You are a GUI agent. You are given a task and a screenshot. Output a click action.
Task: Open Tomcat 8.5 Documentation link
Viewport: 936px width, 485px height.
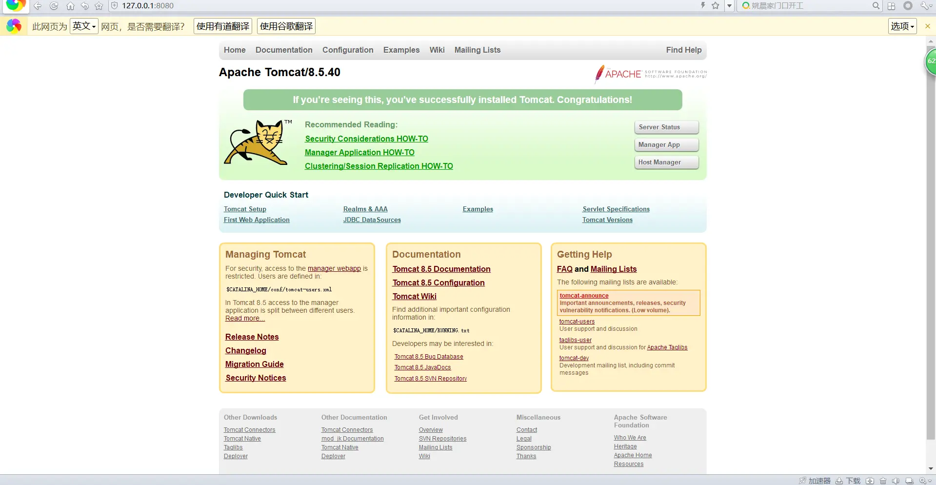441,269
